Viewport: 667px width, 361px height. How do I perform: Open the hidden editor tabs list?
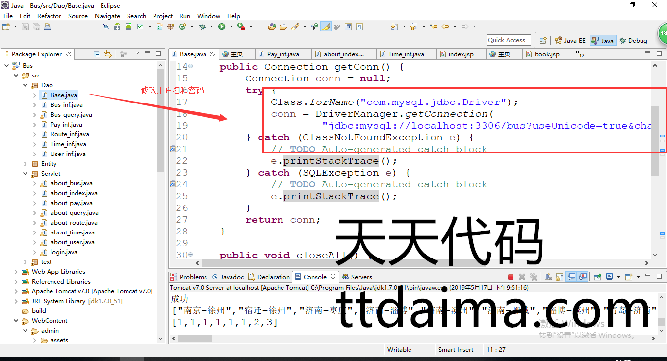tap(579, 53)
